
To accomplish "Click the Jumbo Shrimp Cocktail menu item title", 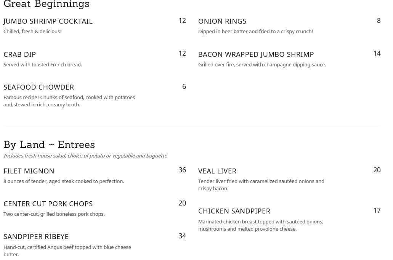I will [x=48, y=21].
